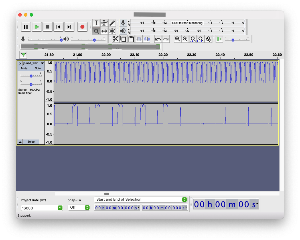
Task: Click the Stereo, 16000Hz track info text
Action: (29, 90)
